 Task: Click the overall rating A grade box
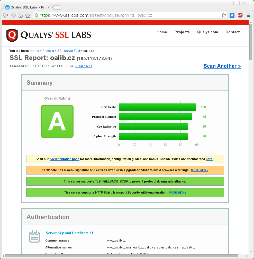(57, 121)
